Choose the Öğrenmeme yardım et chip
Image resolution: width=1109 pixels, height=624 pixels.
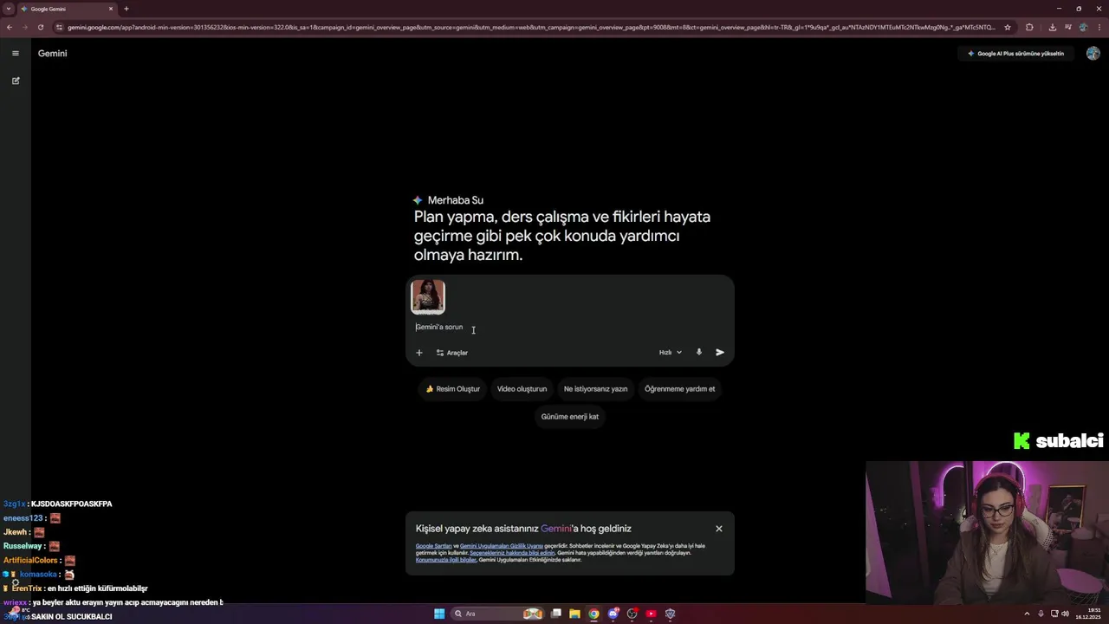tap(679, 389)
